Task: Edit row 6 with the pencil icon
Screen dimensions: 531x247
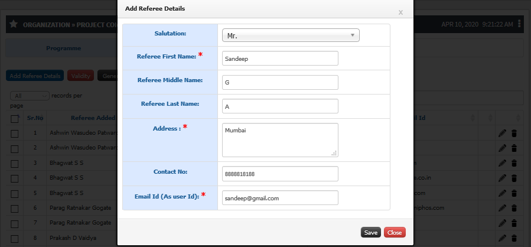Action: (502, 208)
